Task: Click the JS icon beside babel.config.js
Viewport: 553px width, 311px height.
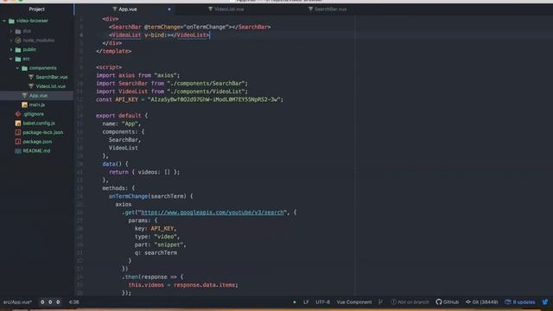Action: click(18, 123)
